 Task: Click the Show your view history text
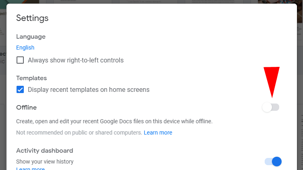45,162
